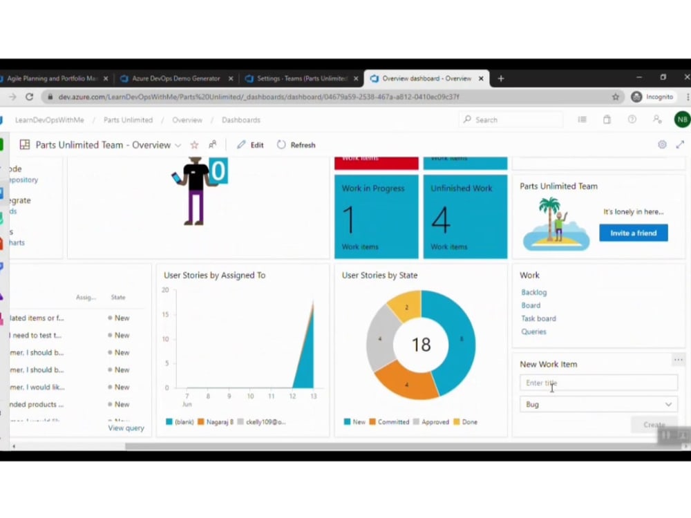Open the NB account avatar
Viewport: 691px width, 518px height.
click(682, 119)
